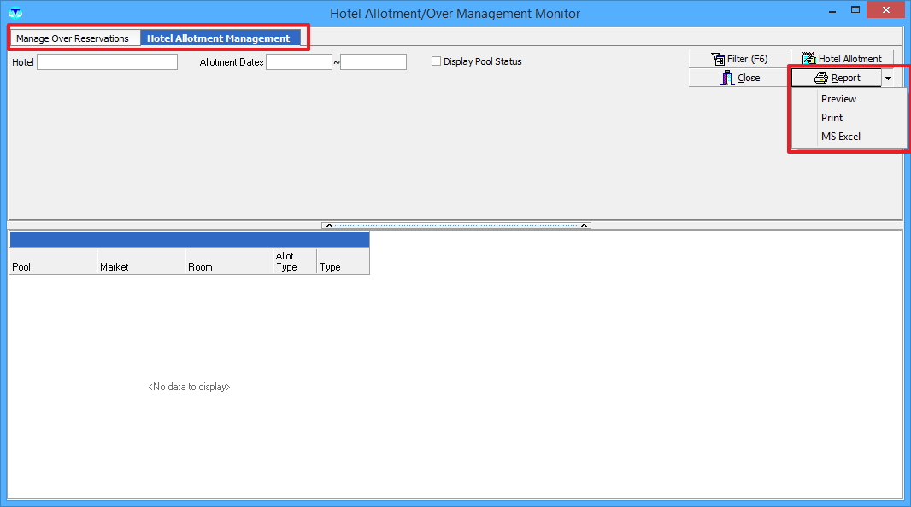The width and height of the screenshot is (911, 507).
Task: Focus the Hotel input field
Action: (107, 61)
